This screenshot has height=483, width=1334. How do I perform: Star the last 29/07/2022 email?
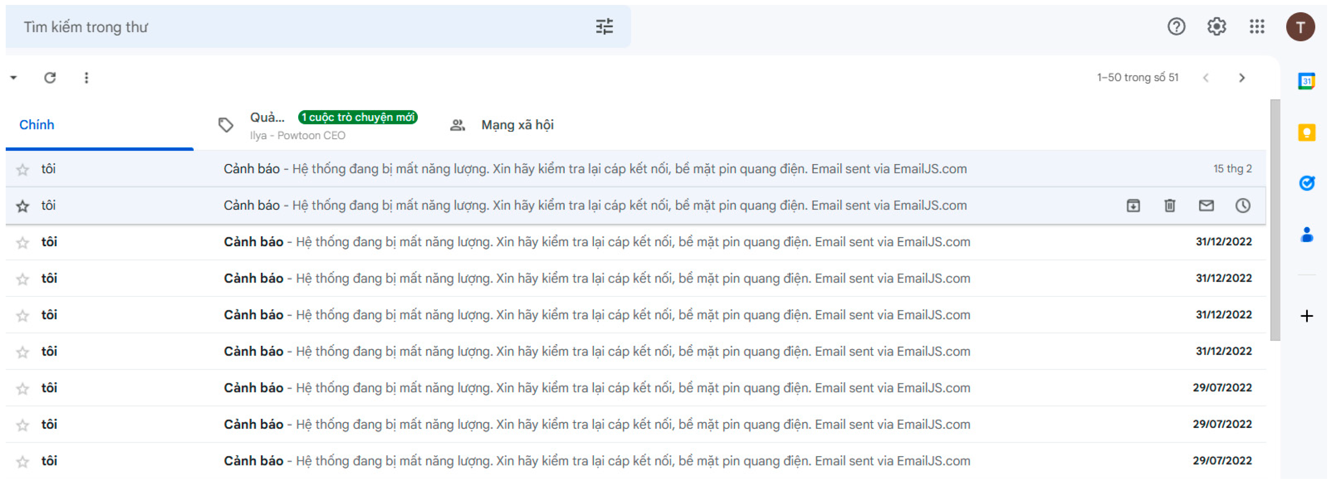pos(22,462)
